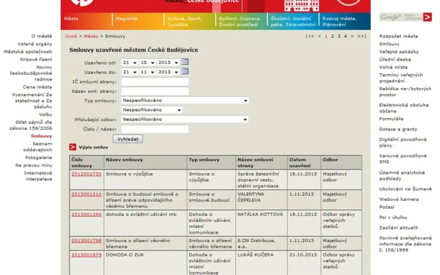
Task: Click red arrow icon beside Výpis smluv
Action: [x=73, y=147]
